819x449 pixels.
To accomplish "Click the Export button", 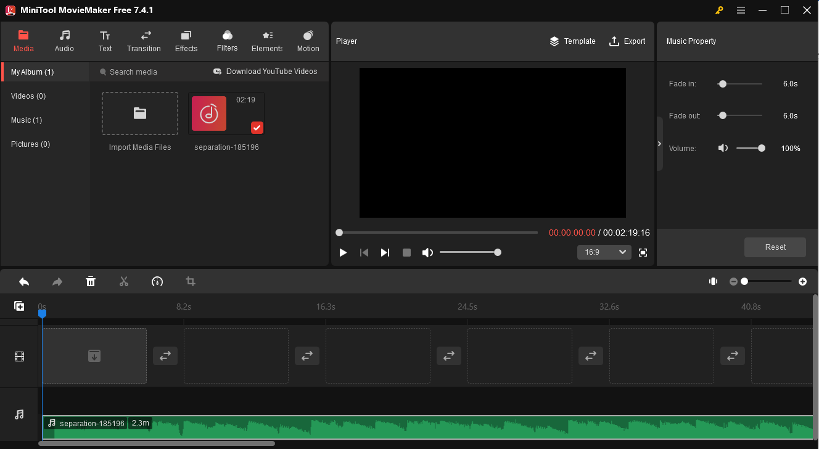I will [x=627, y=41].
